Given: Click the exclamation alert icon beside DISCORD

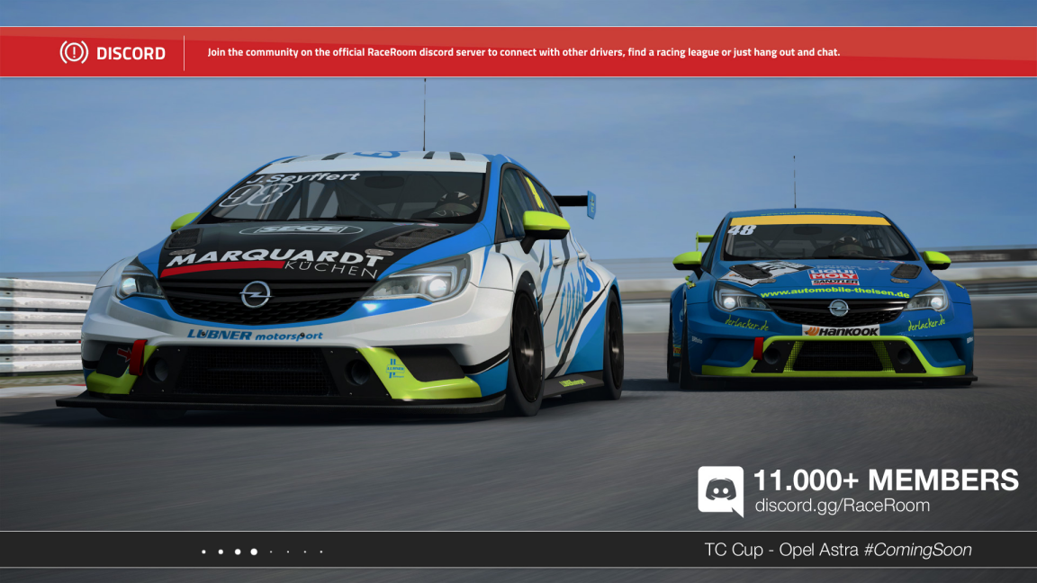Looking at the screenshot, I should click(x=74, y=52).
